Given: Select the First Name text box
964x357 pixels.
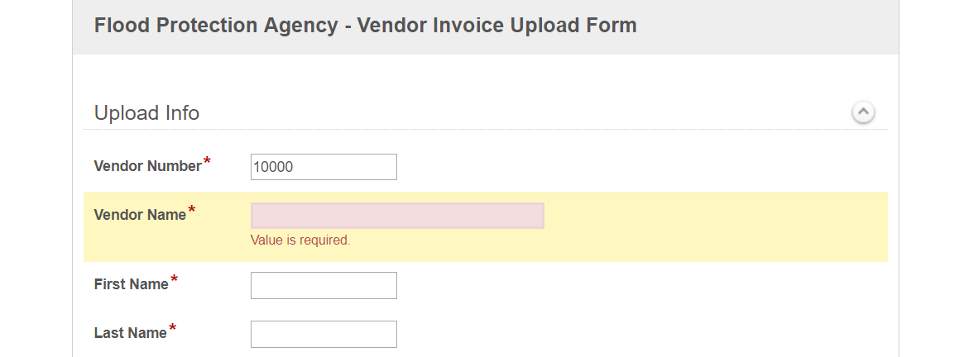Looking at the screenshot, I should pyautogui.click(x=324, y=285).
